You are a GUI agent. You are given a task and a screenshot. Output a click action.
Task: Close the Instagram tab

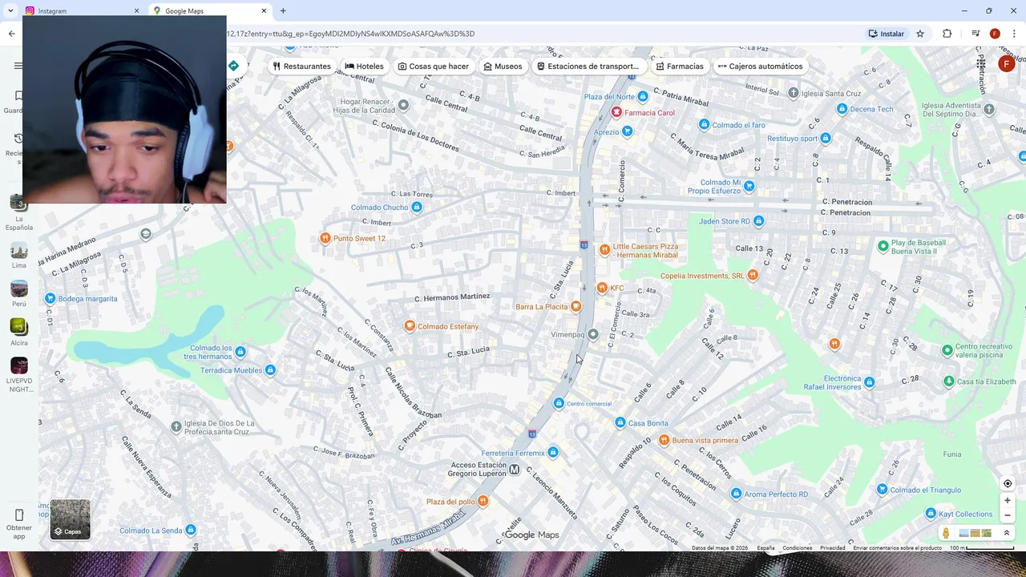[136, 10]
